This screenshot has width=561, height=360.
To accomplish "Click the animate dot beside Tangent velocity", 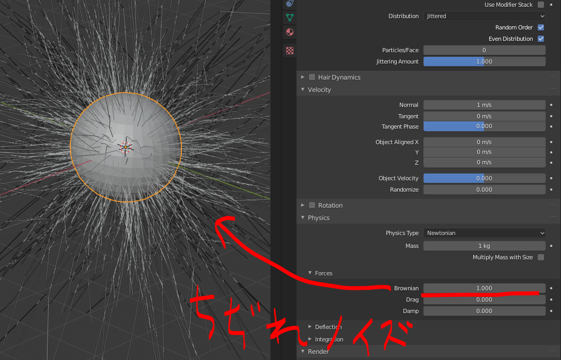I will (x=551, y=116).
